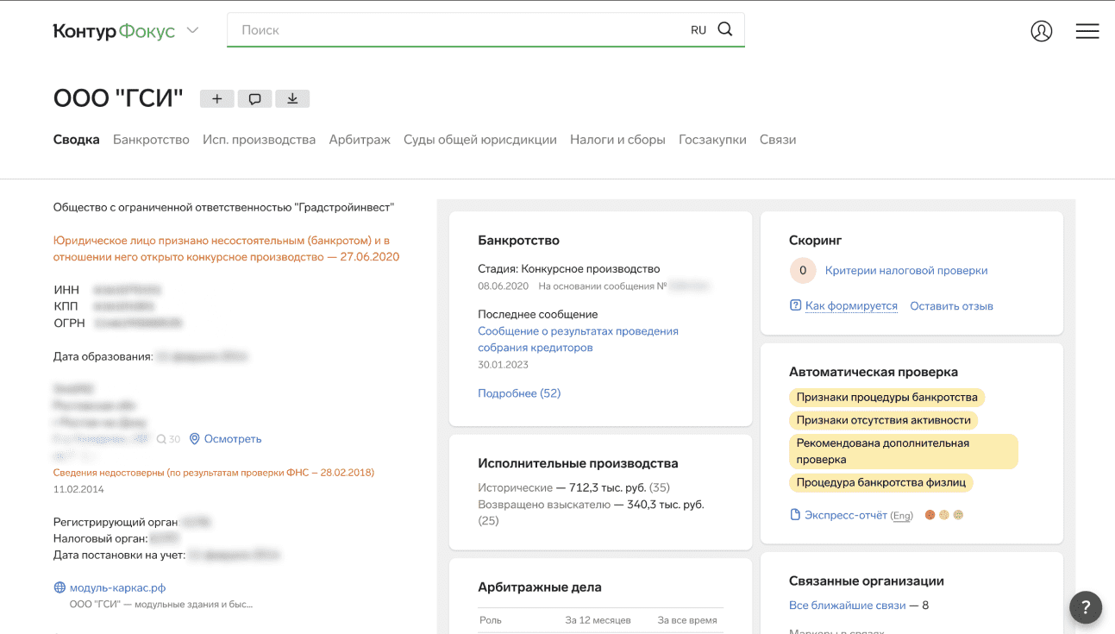This screenshot has height=634, width=1115.
Task: Open the Как формируется help link
Action: tap(851, 306)
